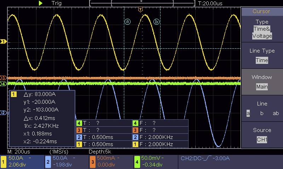
Task: Select the Window Main menu item
Action: [262, 82]
